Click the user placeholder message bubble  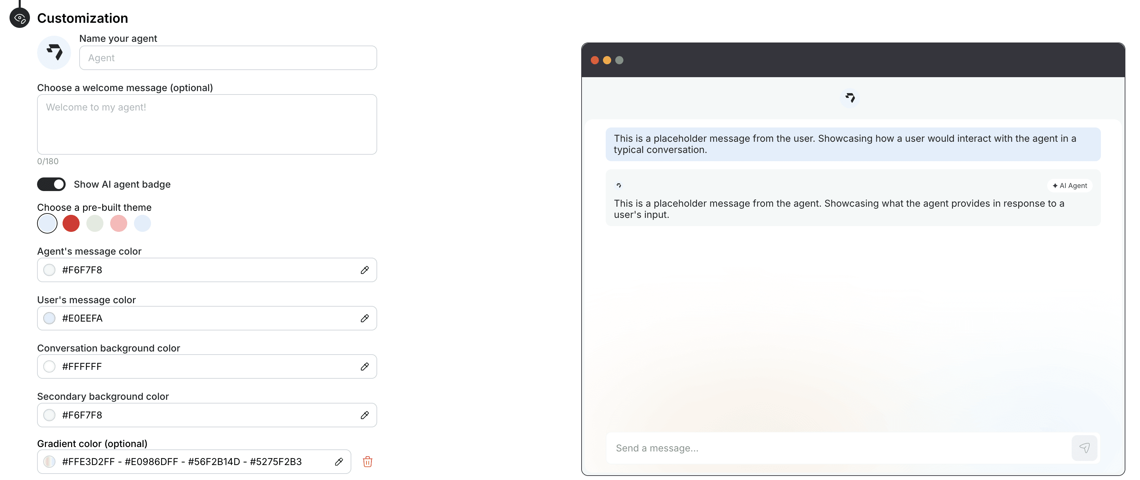pyautogui.click(x=853, y=144)
